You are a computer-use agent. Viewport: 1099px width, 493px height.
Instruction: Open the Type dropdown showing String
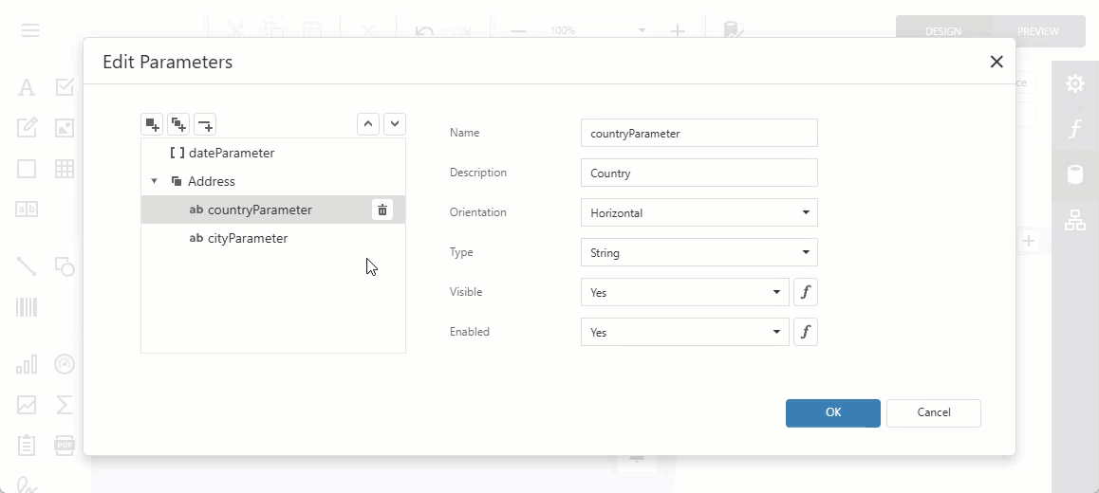point(699,252)
